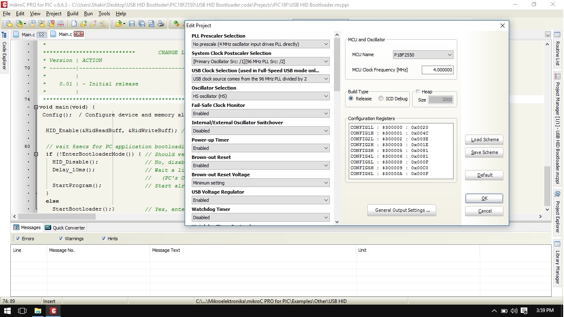Click the New blank file icon

[74, 24]
